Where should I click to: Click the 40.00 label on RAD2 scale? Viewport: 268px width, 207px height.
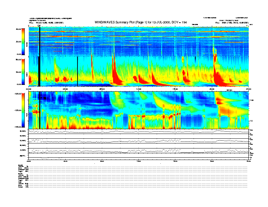pyautogui.click(x=19, y=29)
